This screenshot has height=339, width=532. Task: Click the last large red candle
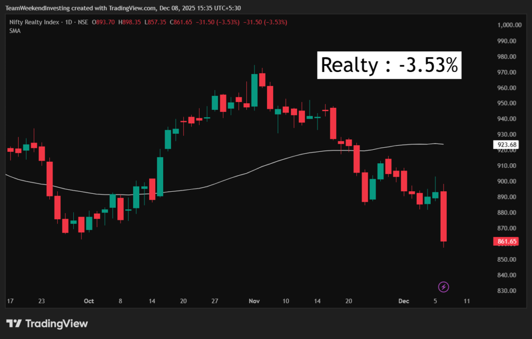coord(444,216)
